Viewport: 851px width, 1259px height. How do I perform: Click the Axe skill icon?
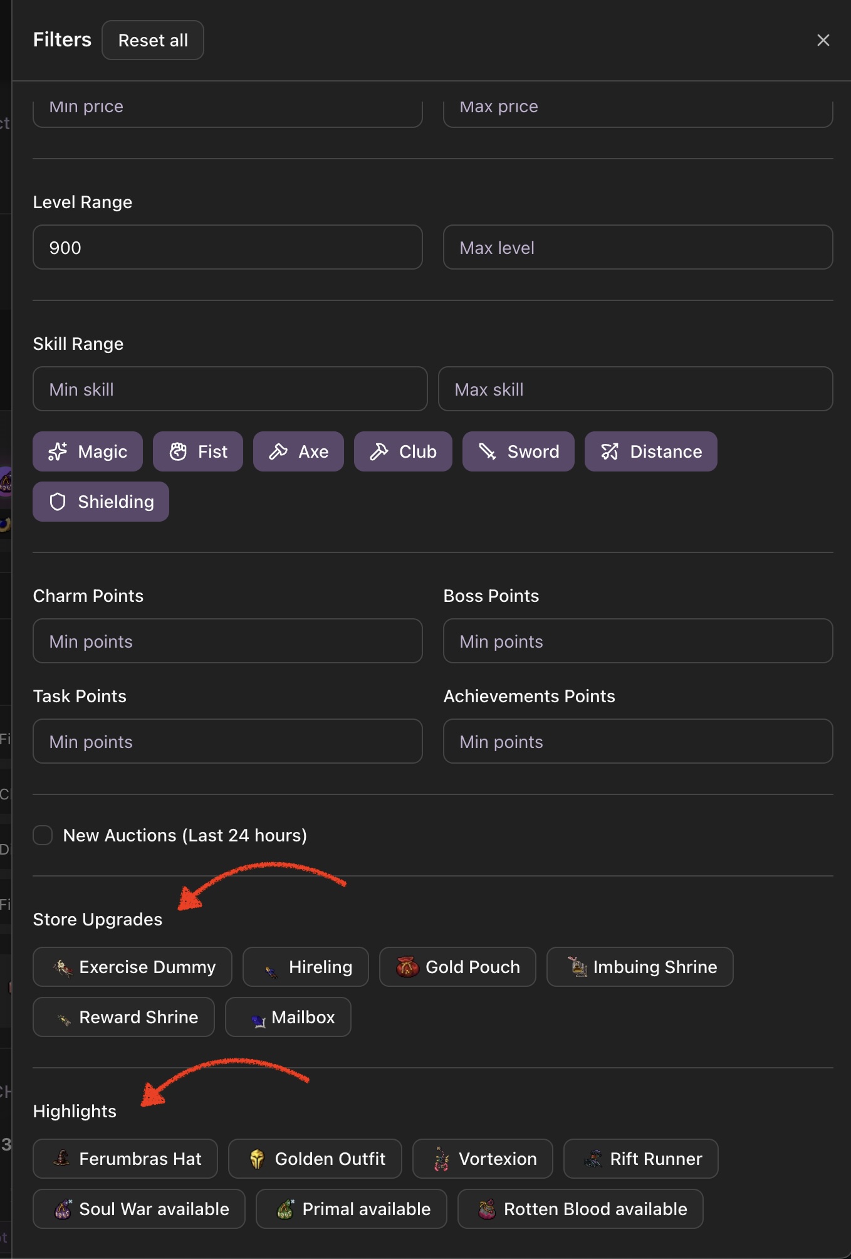(278, 451)
